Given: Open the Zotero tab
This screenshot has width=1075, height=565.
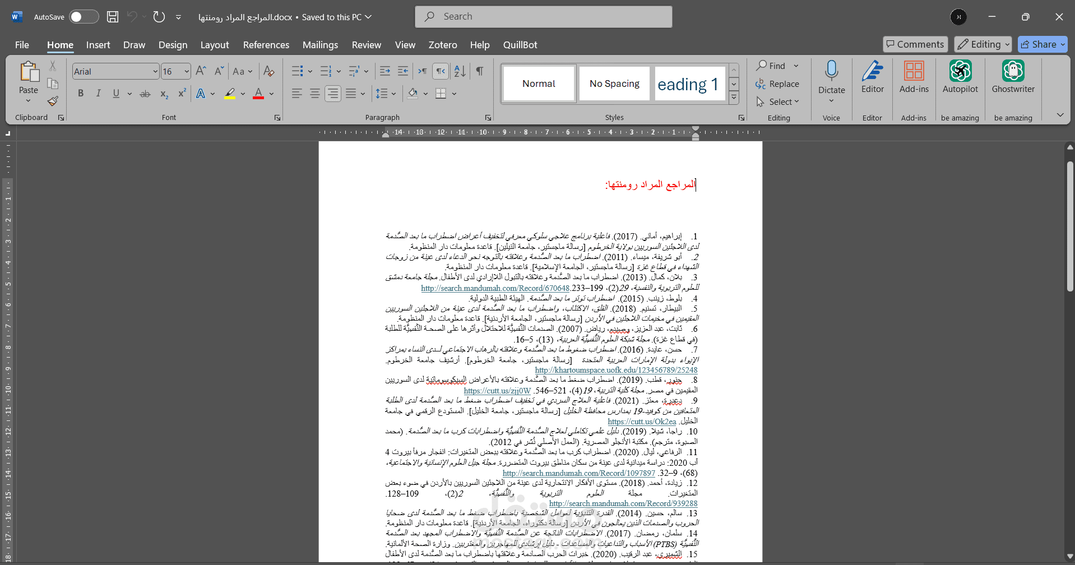Looking at the screenshot, I should pyautogui.click(x=443, y=45).
